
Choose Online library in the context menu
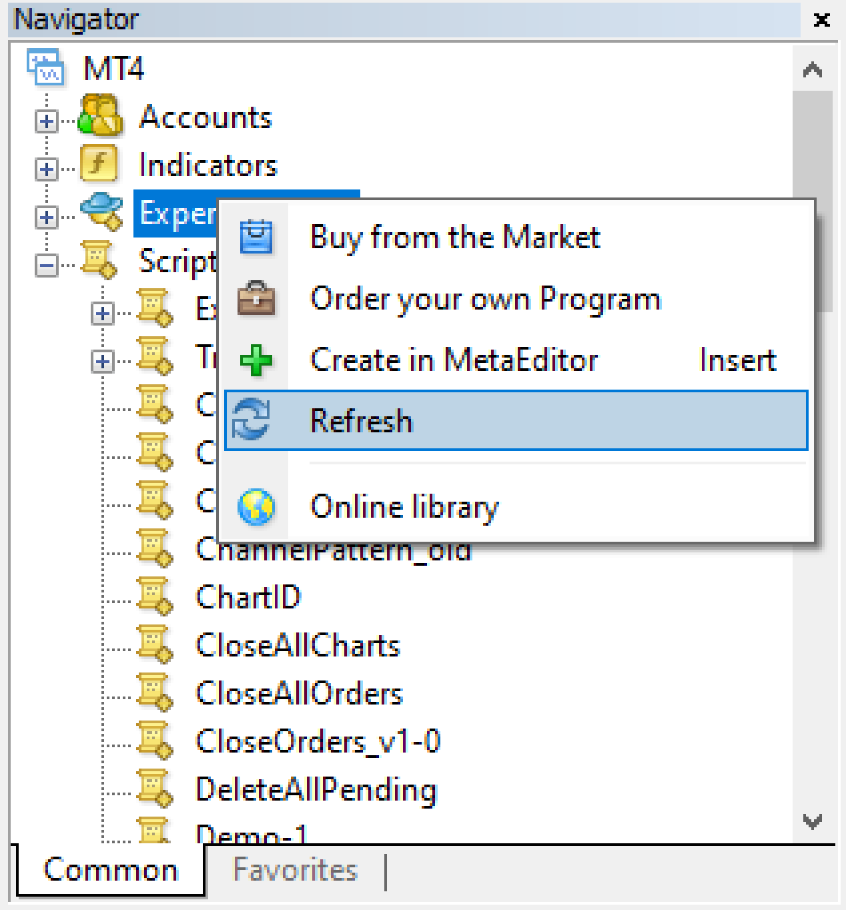tap(404, 506)
